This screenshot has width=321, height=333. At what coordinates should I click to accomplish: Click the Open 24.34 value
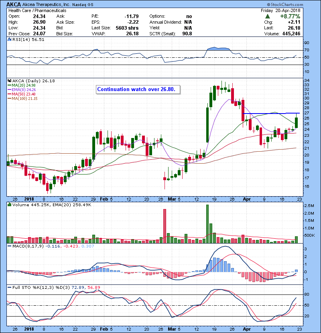pyautogui.click(x=39, y=16)
